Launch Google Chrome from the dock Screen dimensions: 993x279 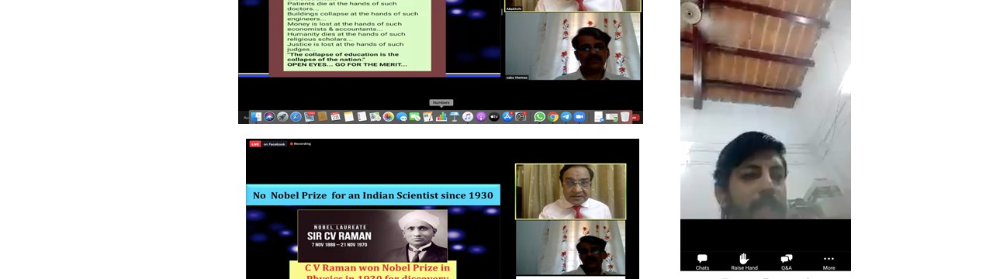pos(553,117)
